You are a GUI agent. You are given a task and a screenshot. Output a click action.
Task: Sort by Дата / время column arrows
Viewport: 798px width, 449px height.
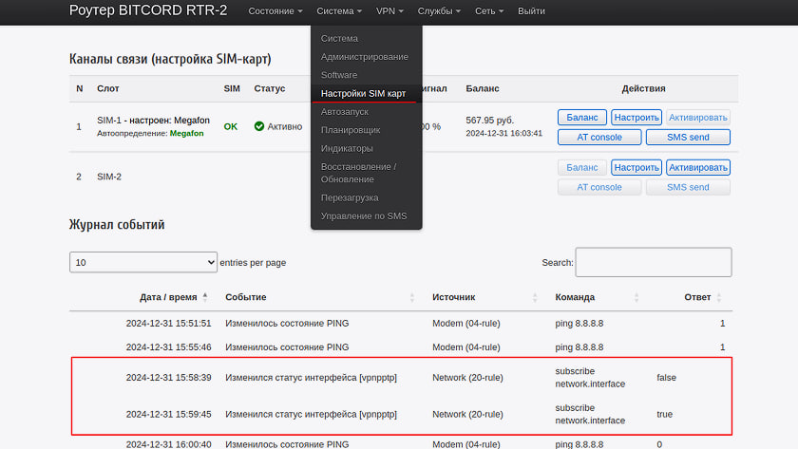(x=205, y=297)
